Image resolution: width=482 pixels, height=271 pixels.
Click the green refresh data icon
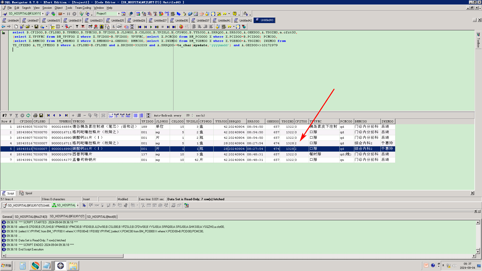(x=28, y=115)
